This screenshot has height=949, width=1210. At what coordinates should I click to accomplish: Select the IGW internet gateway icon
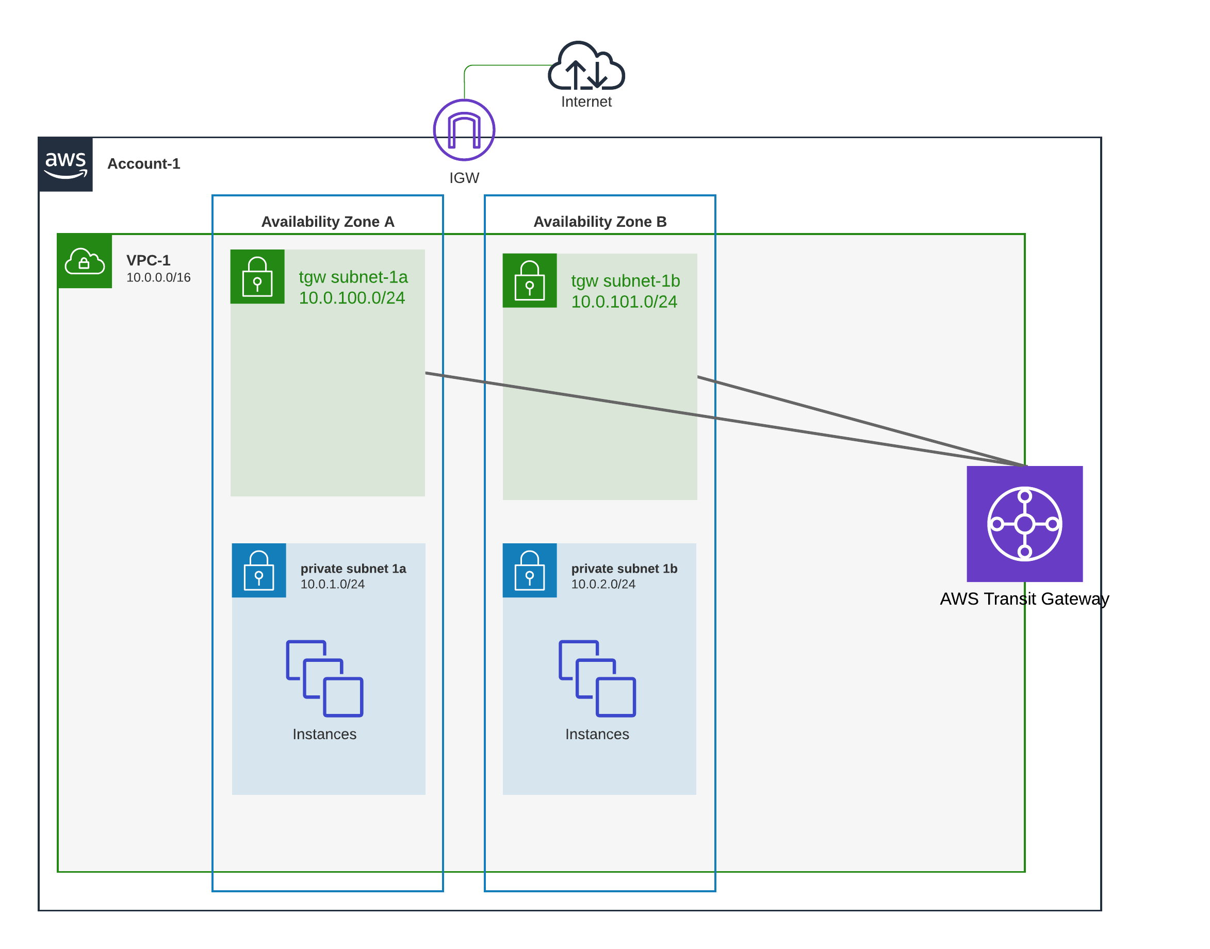[x=464, y=130]
